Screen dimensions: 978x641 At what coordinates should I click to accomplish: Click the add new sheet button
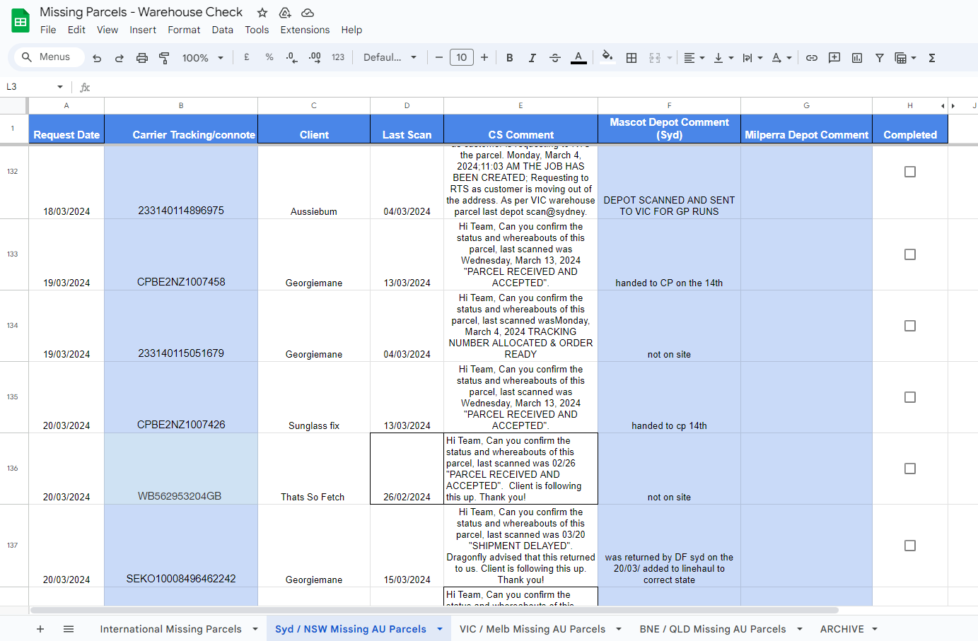[x=40, y=629]
